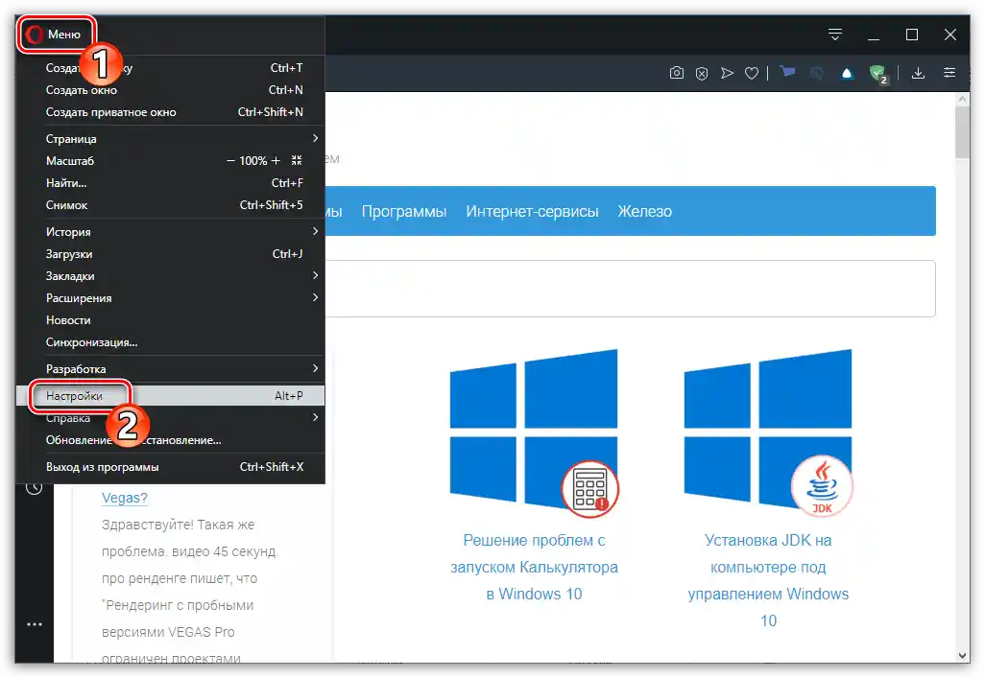Follow the Vegas? comment link

click(x=125, y=498)
